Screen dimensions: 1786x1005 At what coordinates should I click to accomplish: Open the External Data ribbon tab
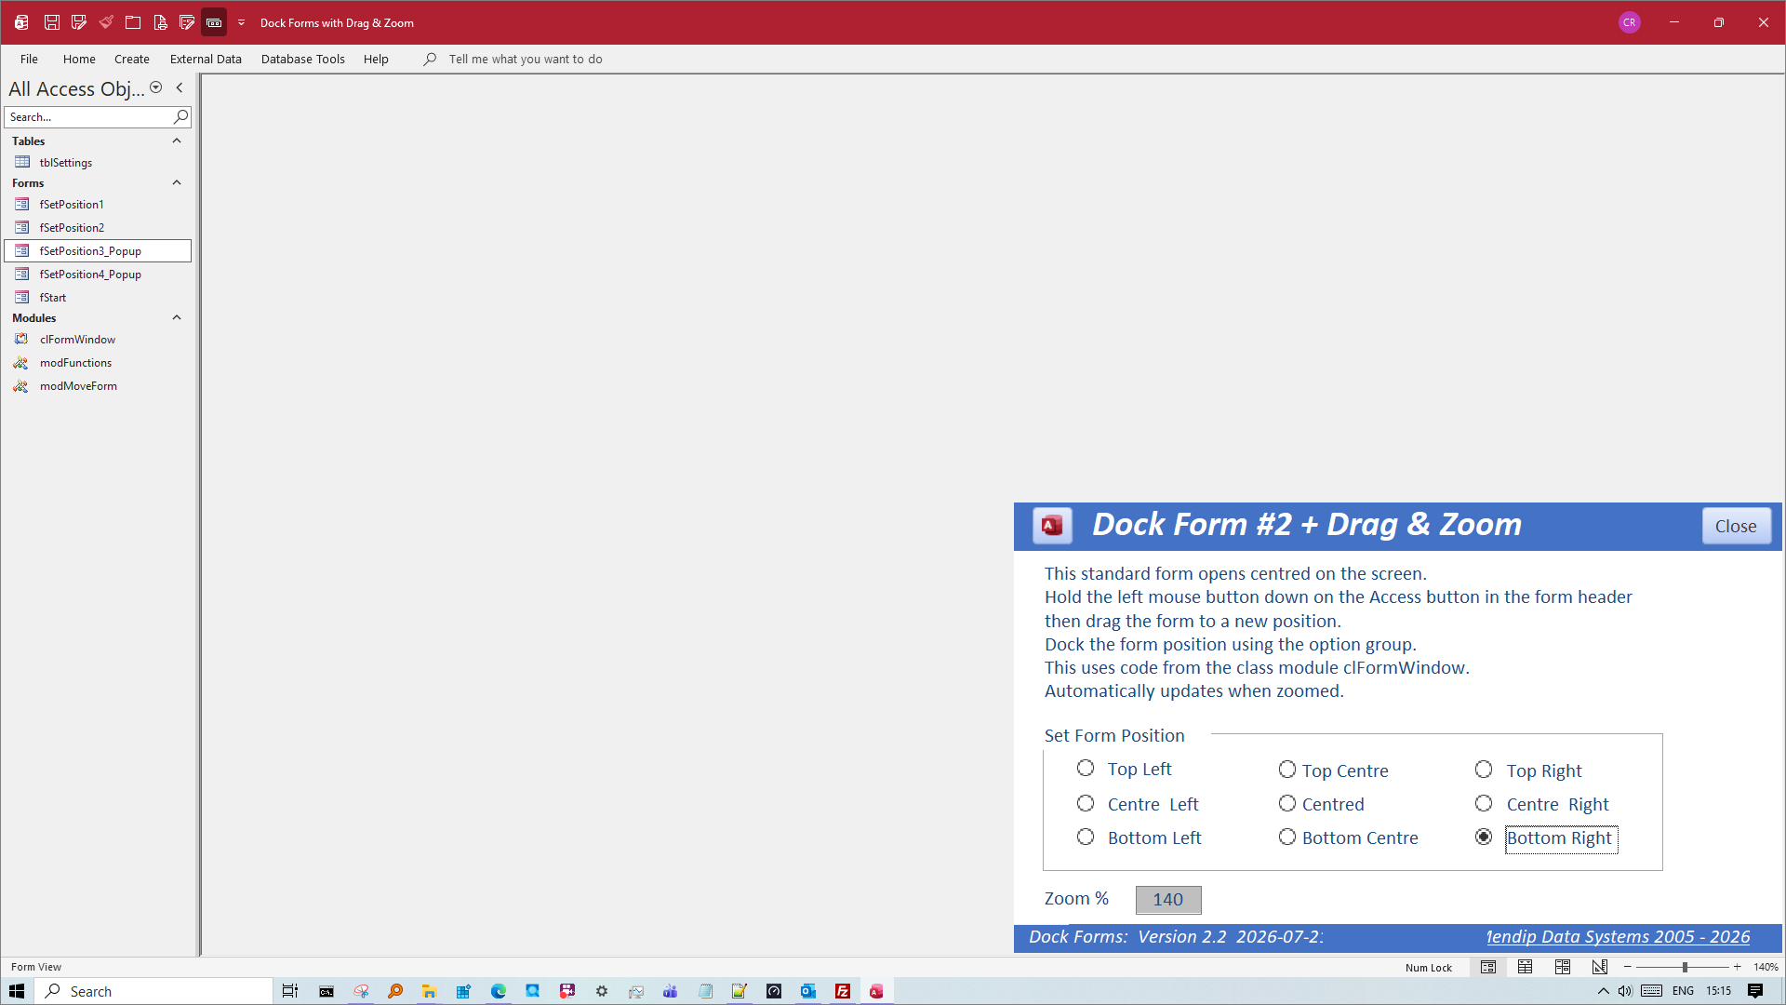click(x=206, y=59)
